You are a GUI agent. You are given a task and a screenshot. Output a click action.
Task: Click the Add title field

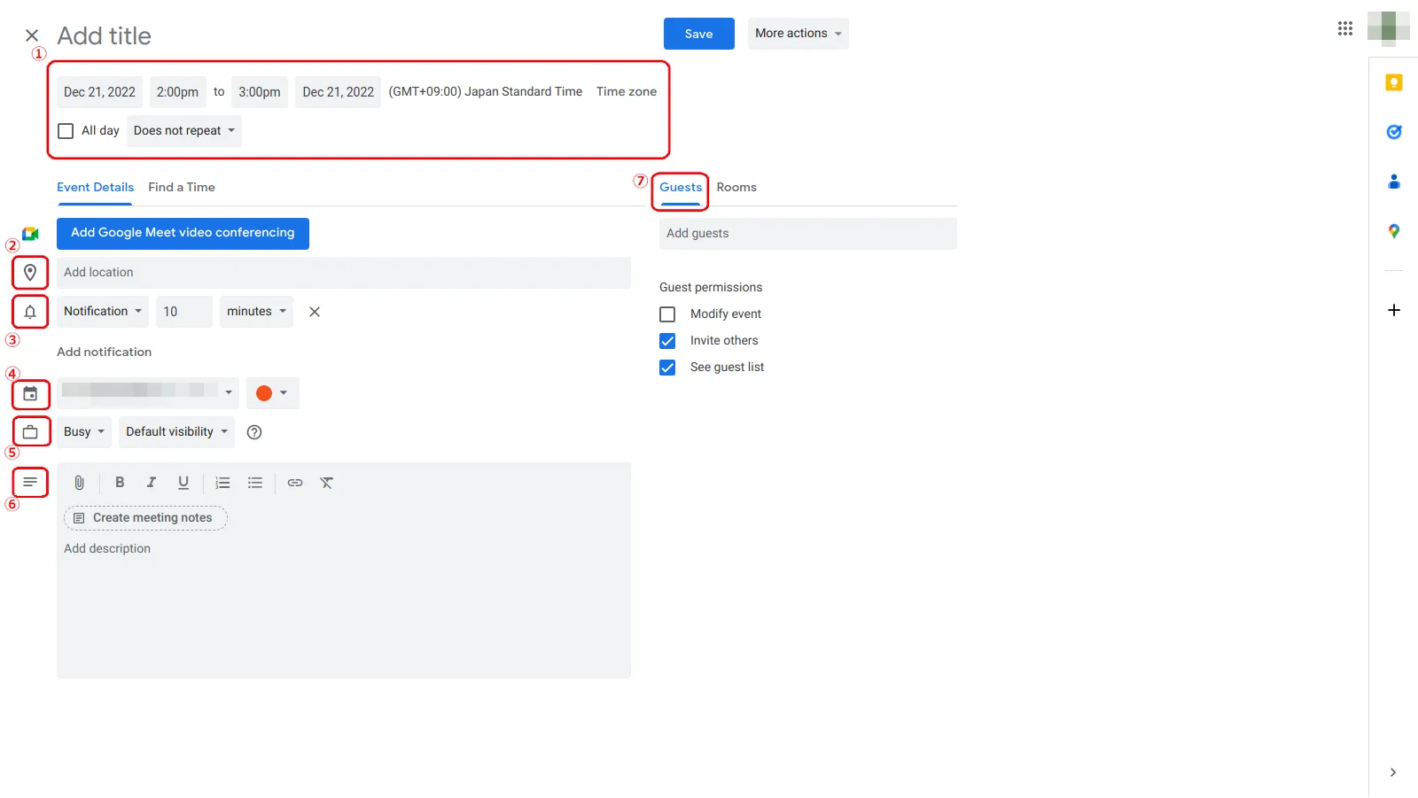[104, 35]
